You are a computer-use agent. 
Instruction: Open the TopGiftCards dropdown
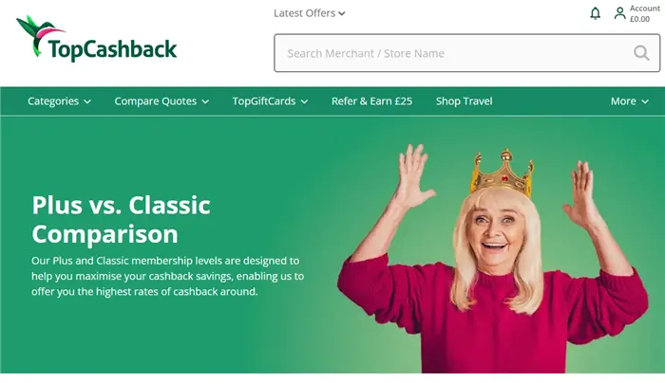click(270, 101)
